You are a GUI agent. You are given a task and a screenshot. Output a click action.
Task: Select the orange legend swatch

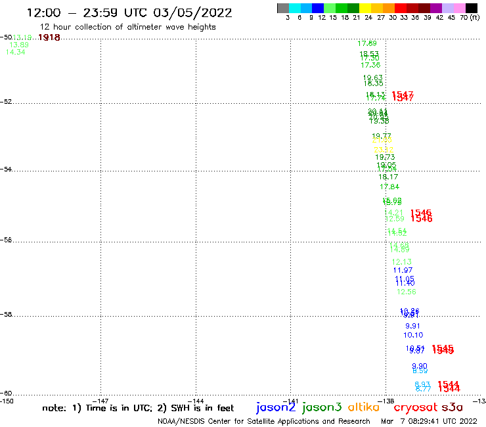pos(389,8)
